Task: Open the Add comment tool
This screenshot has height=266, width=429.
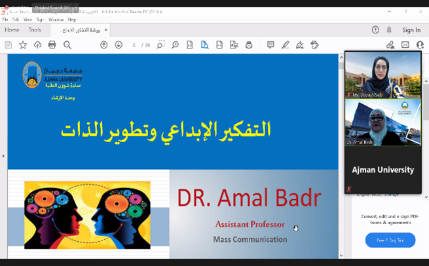Action: tap(270, 45)
